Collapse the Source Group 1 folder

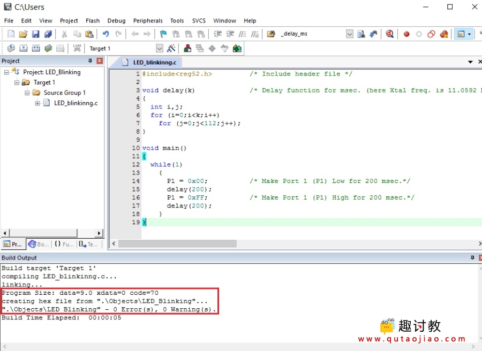coord(27,93)
